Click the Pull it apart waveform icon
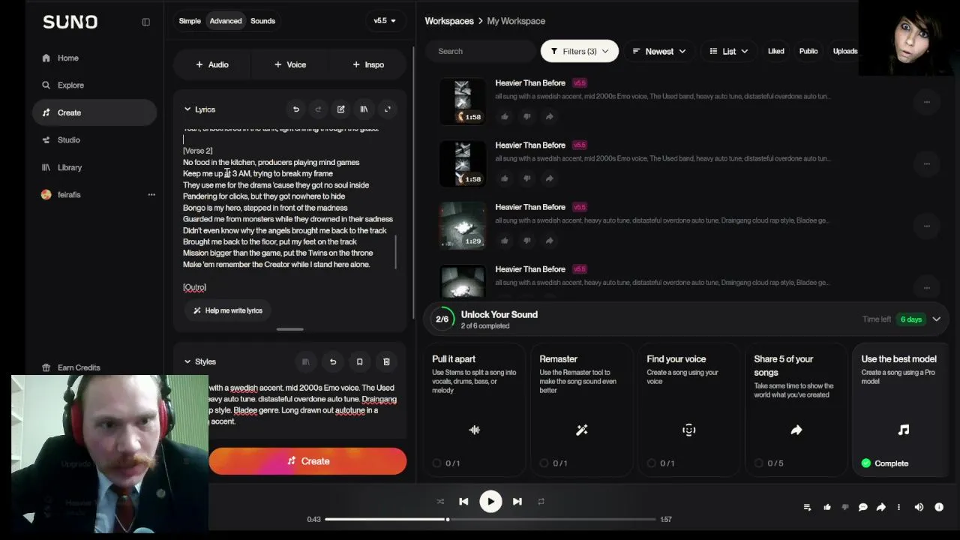 point(474,430)
